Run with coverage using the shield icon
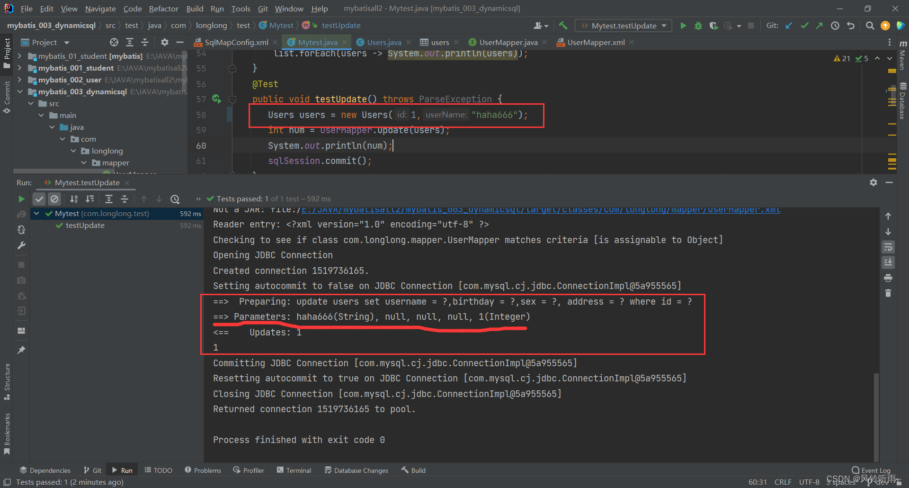 713,26
